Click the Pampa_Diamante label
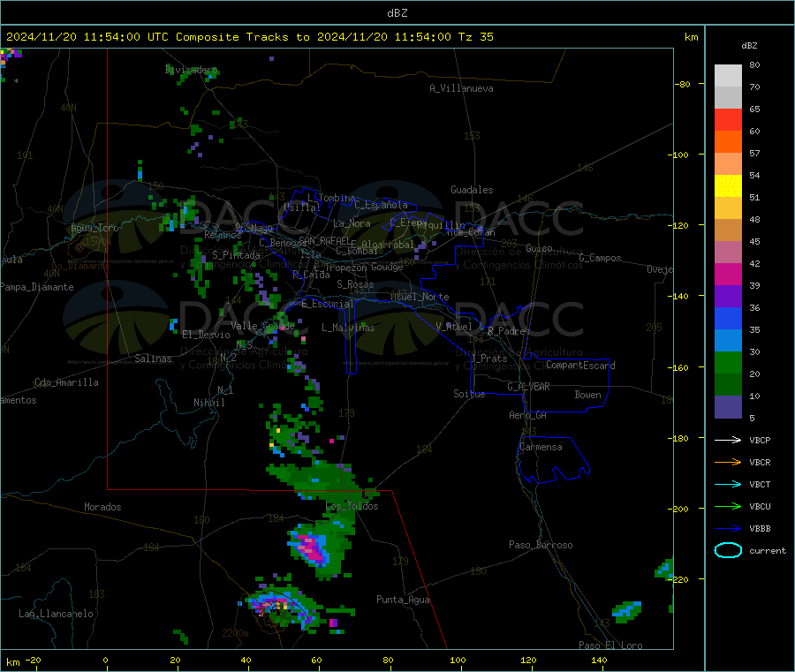795x672 pixels. coord(36,287)
